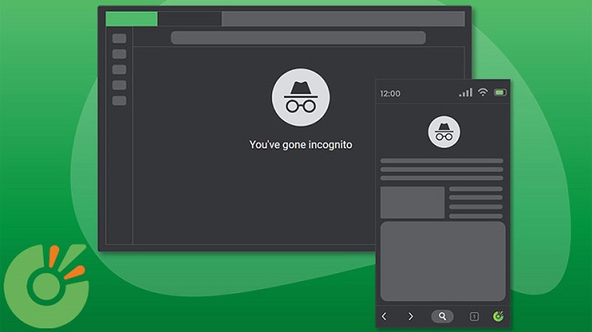This screenshot has width=592, height=332.
Task: Click the desktop browser address bar
Action: (x=298, y=37)
